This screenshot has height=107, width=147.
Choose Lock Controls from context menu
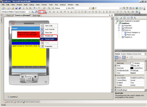49,29
